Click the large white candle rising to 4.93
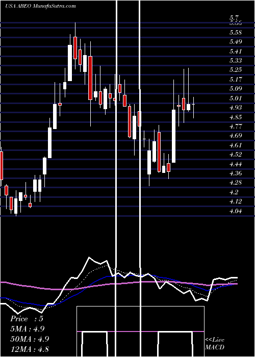The height and width of the screenshot is (357, 255). pos(173,136)
